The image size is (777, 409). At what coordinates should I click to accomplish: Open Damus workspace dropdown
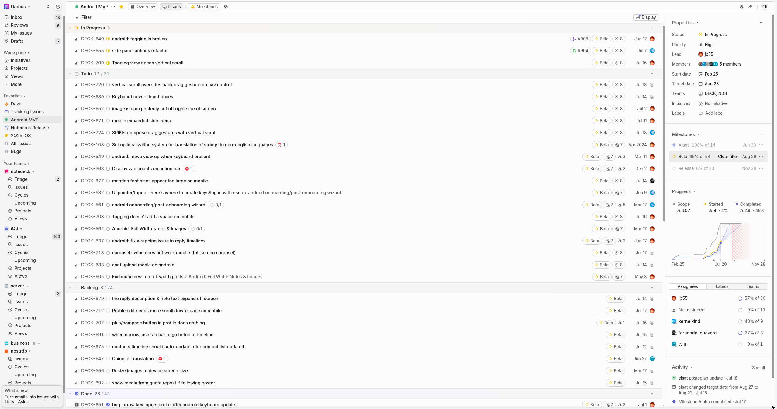coord(17,7)
